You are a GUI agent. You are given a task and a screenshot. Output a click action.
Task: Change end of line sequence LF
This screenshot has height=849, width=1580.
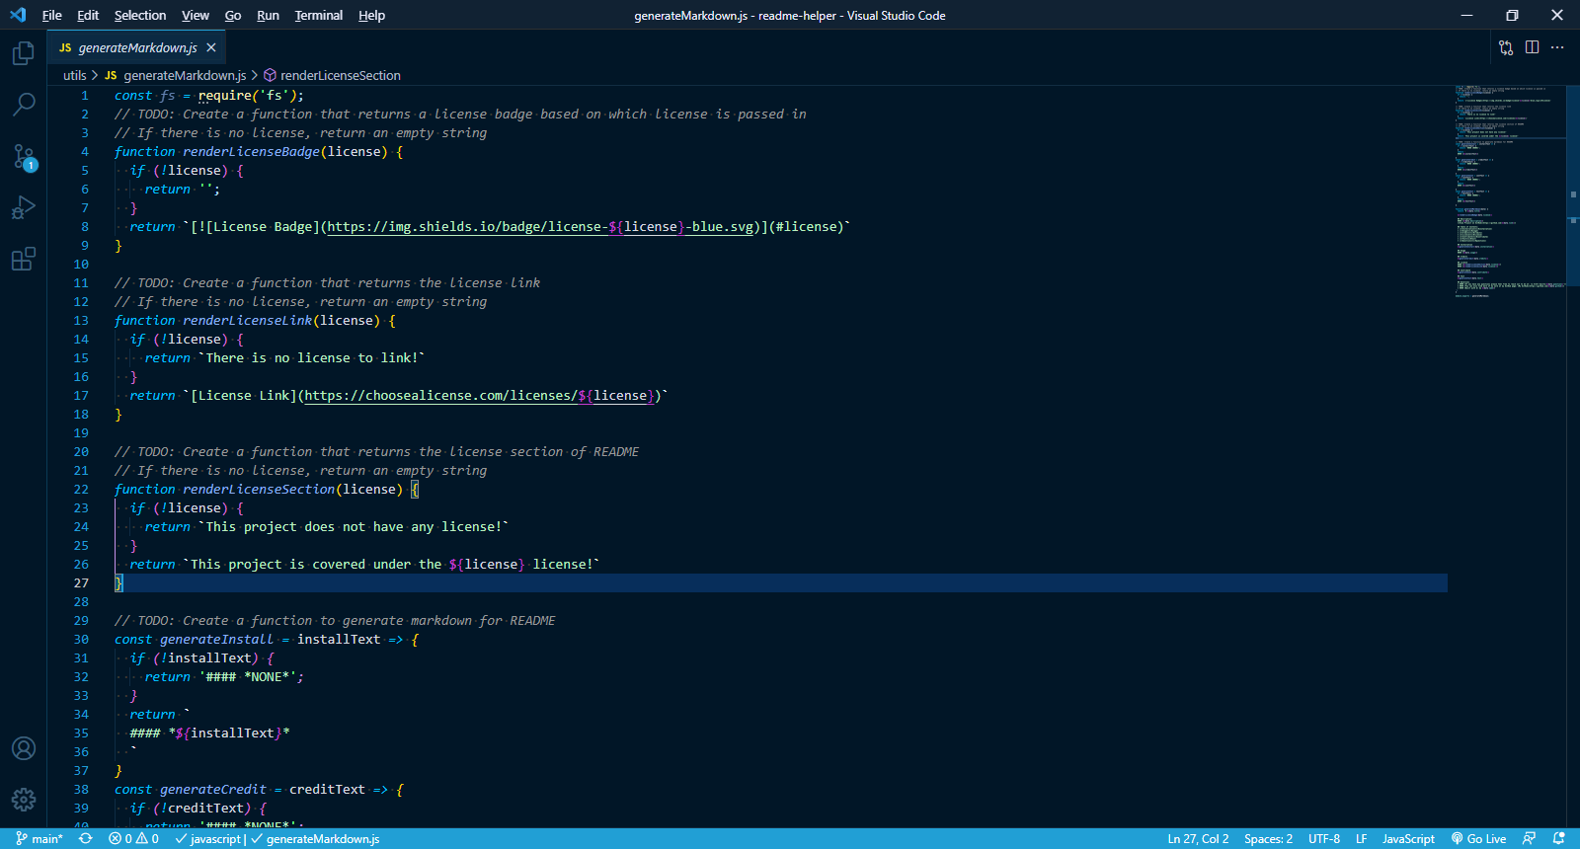tap(1361, 839)
